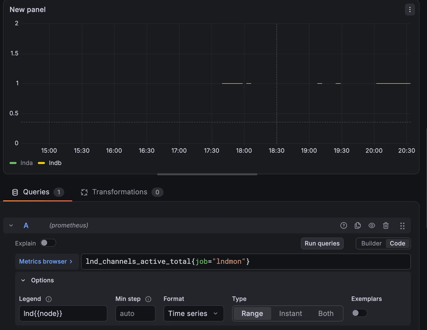Toggle the lnda series in legend
Screen dimensions: 427x330
pyautogui.click(x=27, y=163)
